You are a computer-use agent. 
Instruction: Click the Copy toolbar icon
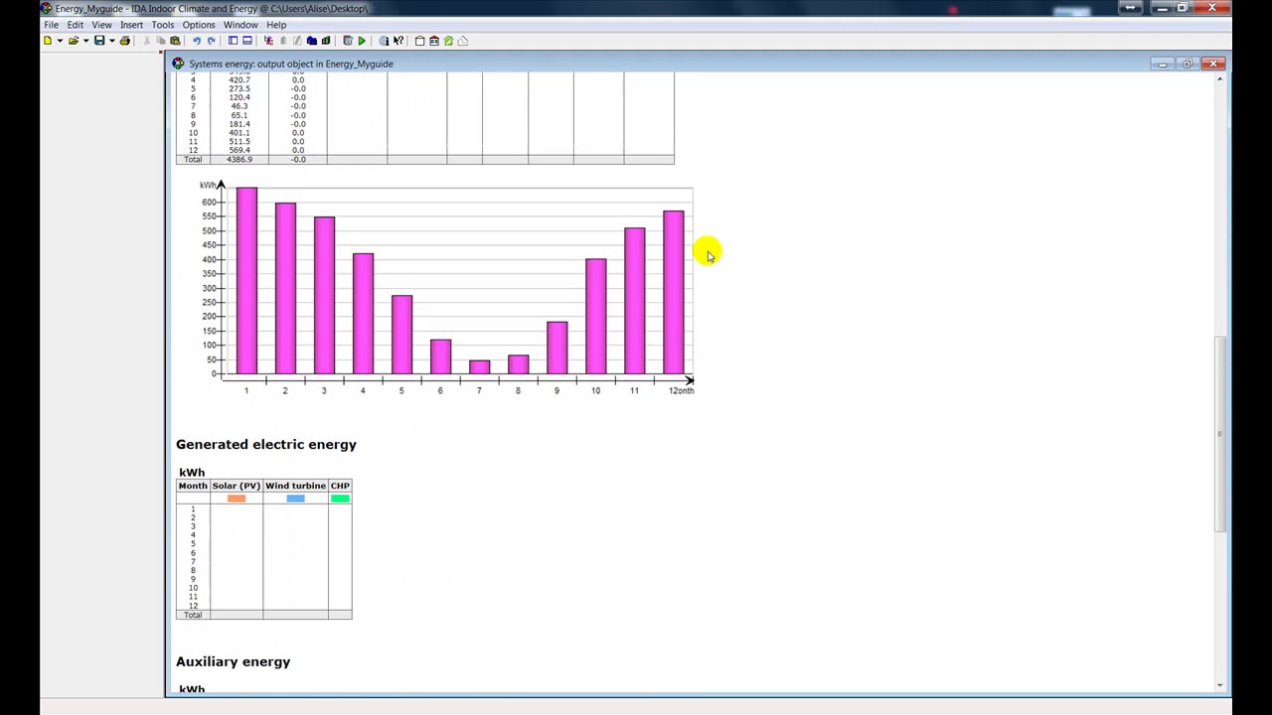click(x=161, y=41)
